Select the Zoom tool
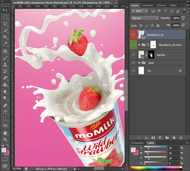Viewport: 190px width, 171px height. click(x=5, y=140)
